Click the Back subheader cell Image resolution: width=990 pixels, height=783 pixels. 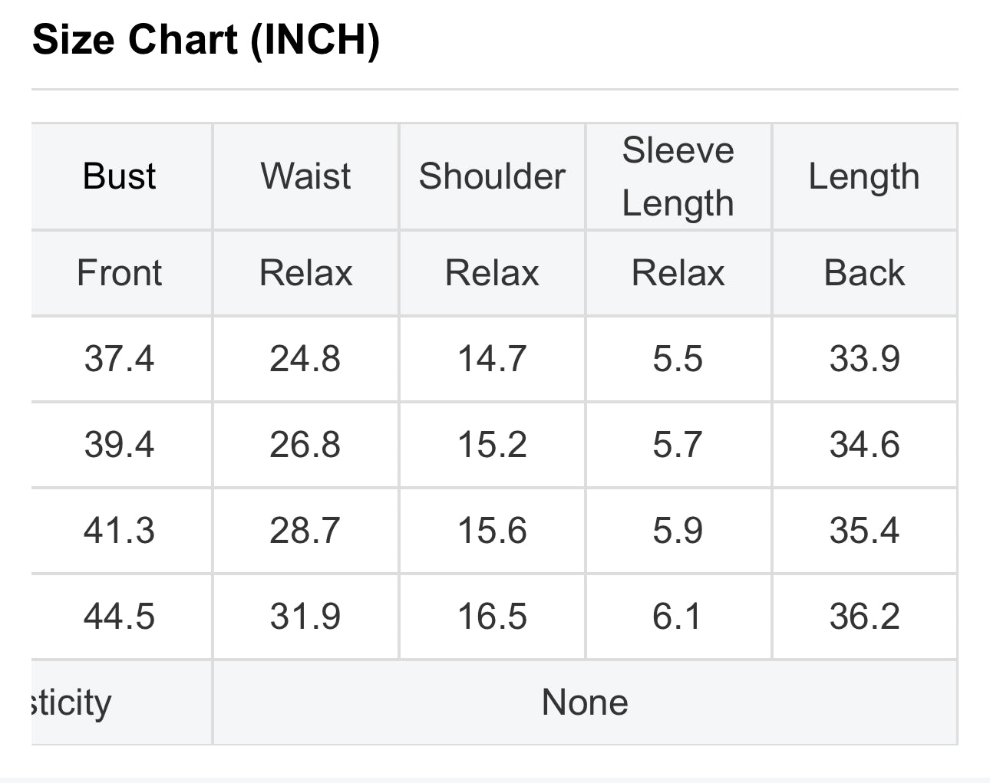point(864,273)
